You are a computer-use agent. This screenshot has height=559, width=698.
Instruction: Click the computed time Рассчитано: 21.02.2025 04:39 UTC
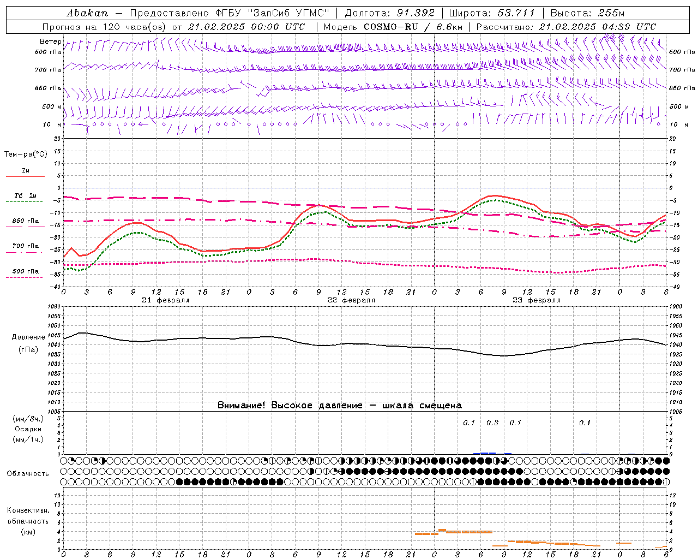coord(566,27)
